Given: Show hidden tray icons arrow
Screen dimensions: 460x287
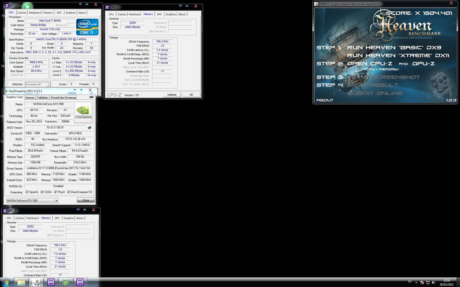Looking at the screenshot, I should [416, 282].
